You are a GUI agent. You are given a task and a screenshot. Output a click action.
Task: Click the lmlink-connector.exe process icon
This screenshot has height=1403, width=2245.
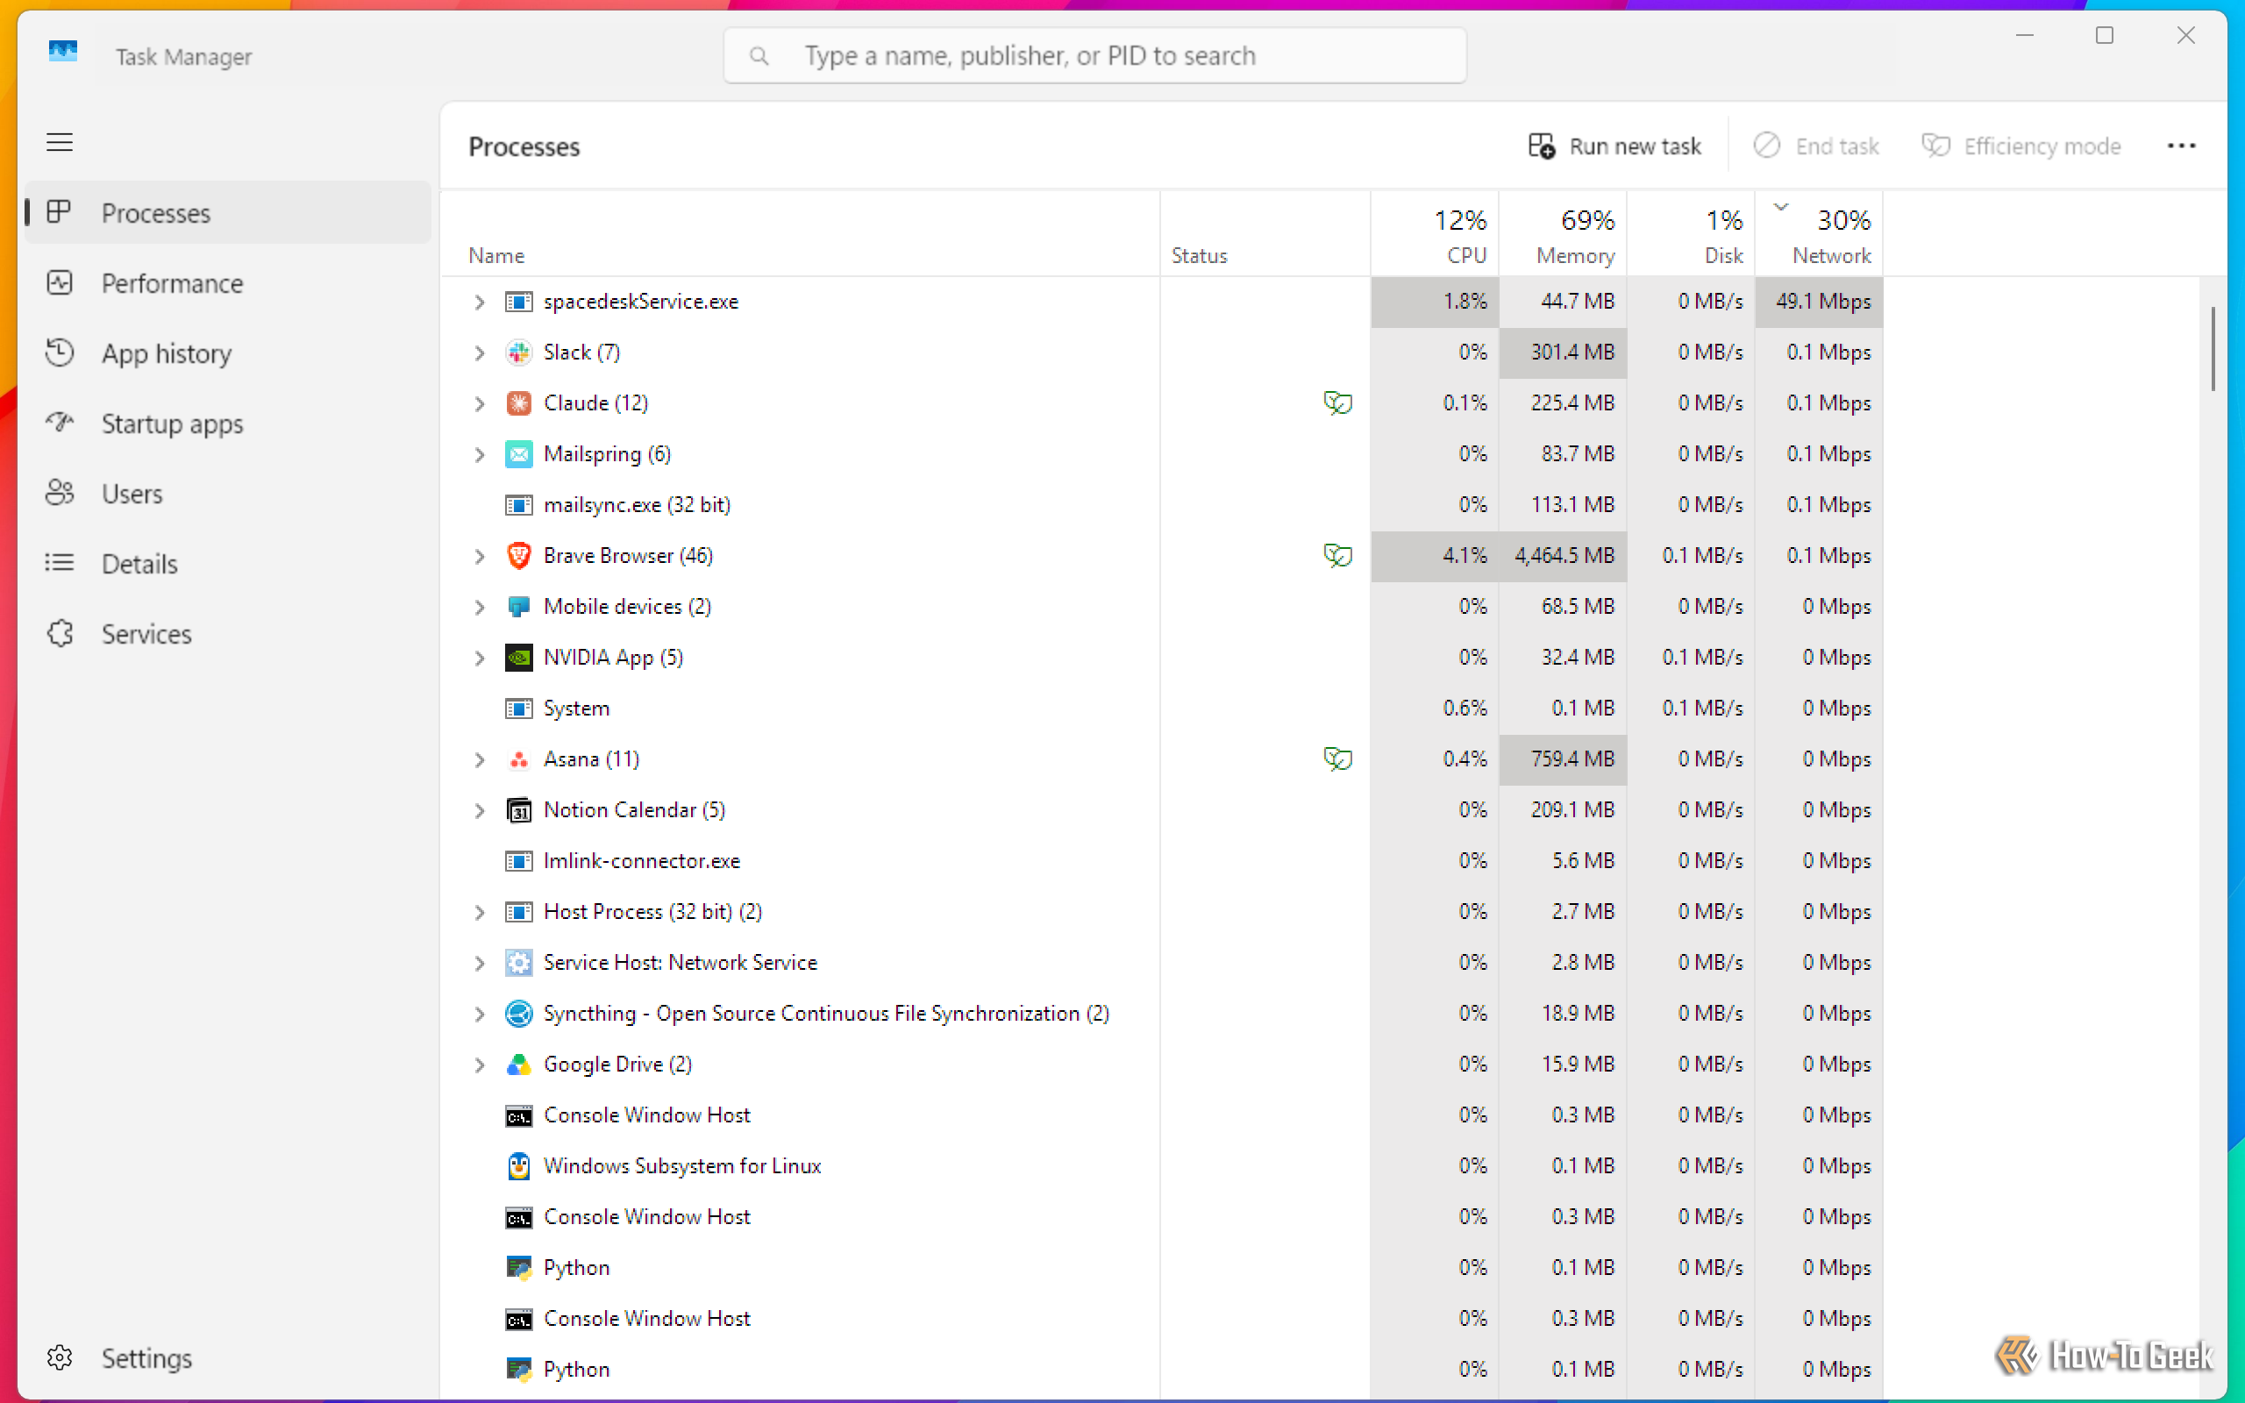[x=518, y=861]
